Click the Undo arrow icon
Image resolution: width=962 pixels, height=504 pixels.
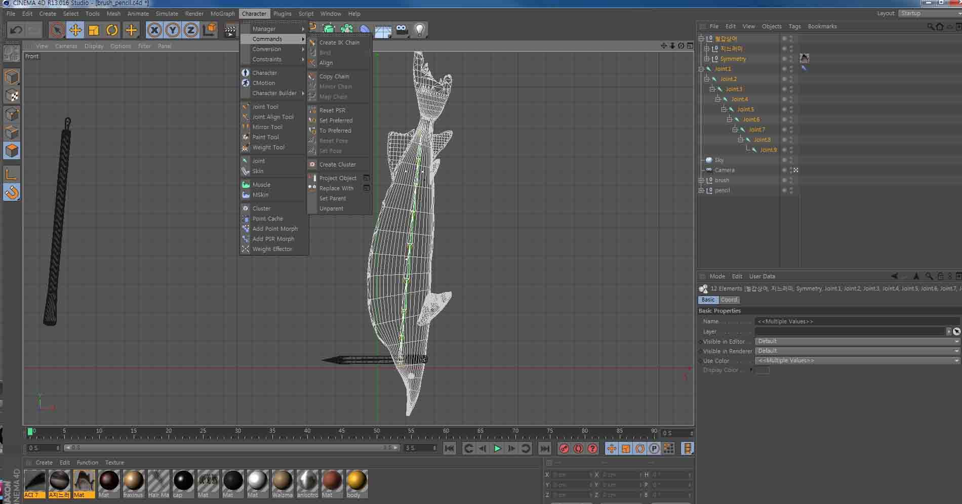coord(16,30)
